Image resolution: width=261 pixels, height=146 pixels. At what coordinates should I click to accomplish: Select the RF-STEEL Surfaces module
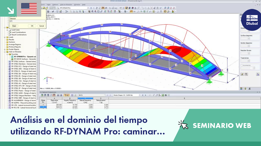[x=24, y=61]
